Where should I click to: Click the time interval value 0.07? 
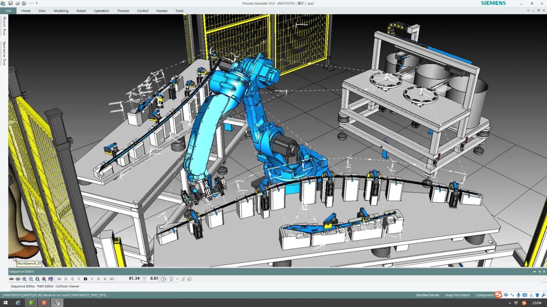154,278
